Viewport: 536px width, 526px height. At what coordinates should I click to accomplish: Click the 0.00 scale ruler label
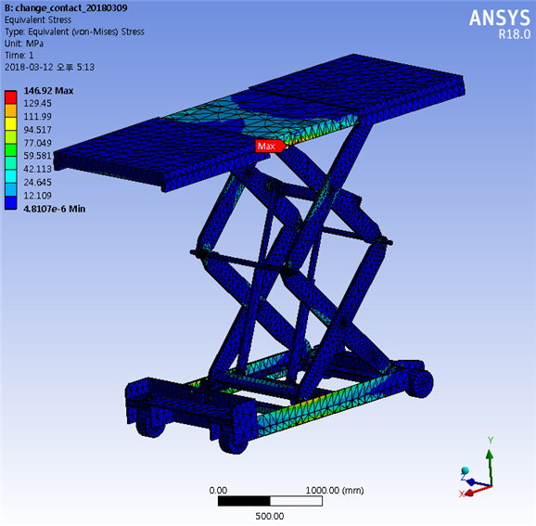pos(218,491)
